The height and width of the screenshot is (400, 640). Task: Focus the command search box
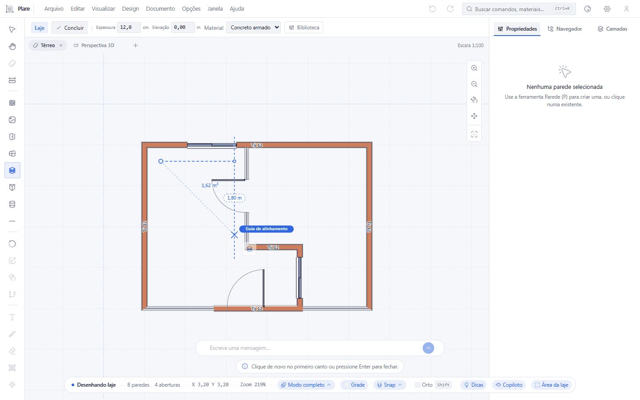coord(519,9)
